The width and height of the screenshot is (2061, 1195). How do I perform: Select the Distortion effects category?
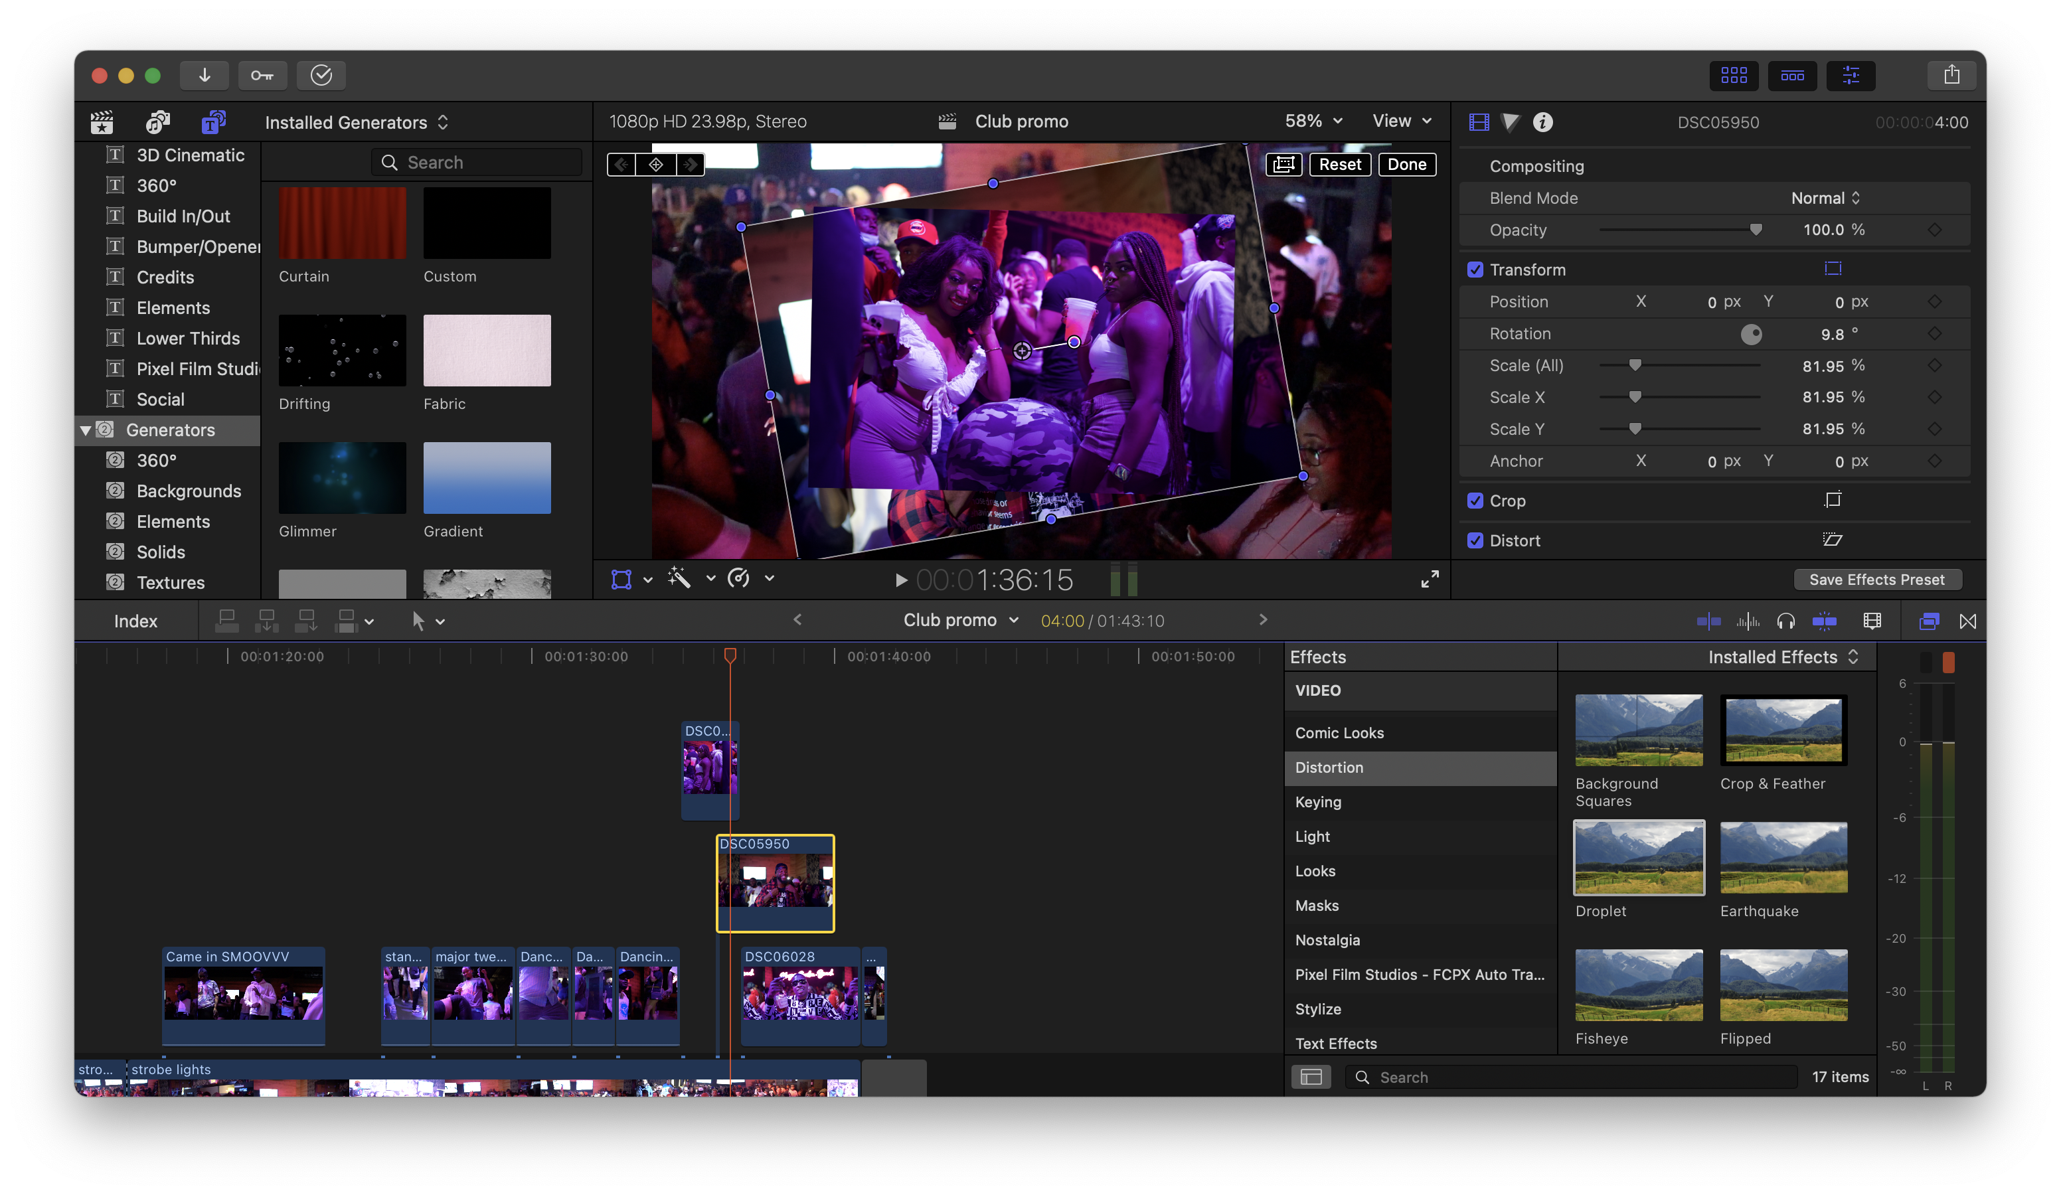tap(1329, 767)
